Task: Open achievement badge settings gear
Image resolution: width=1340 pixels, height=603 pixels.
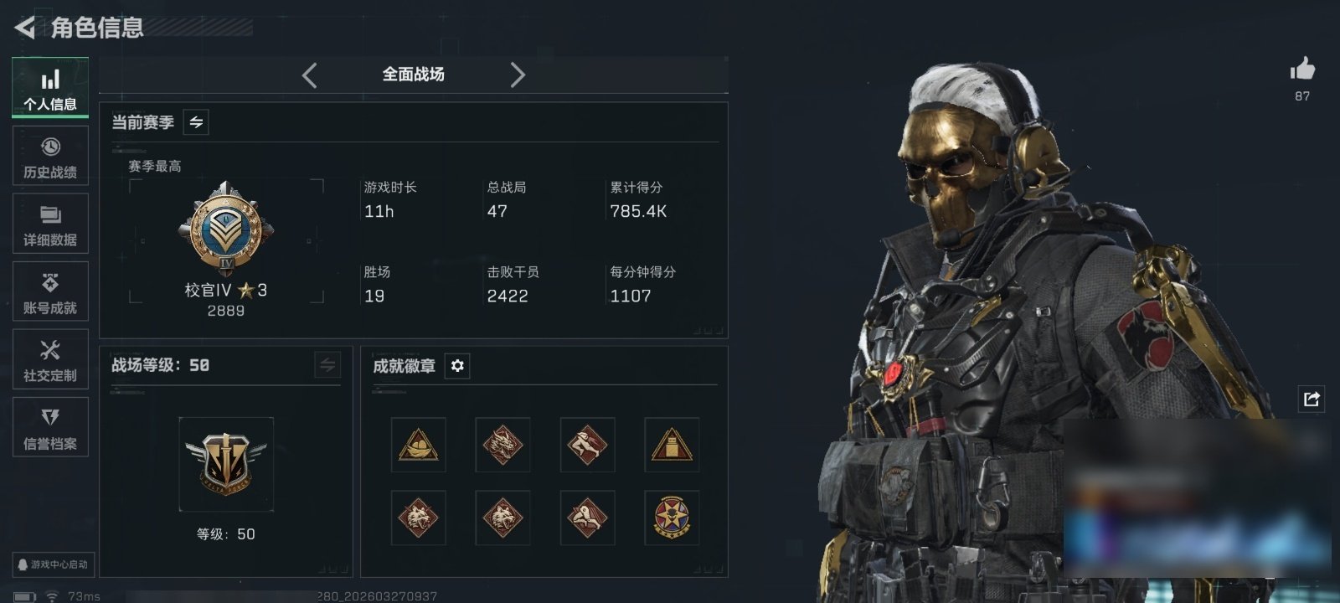Action: click(457, 366)
